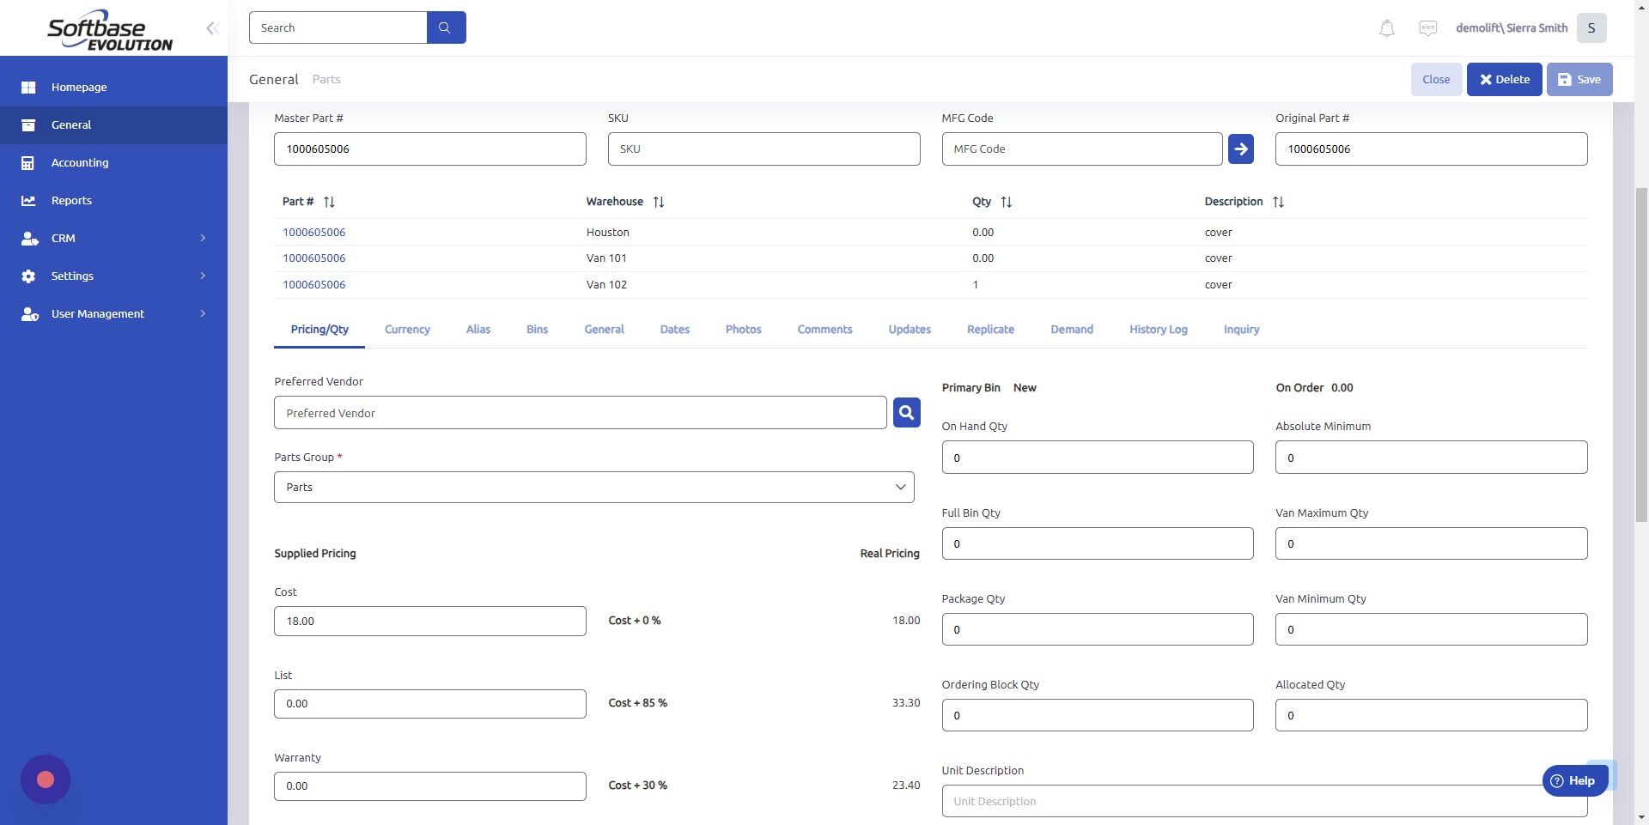This screenshot has width=1649, height=825.
Task: Collapse the sidebar with the double-chevron icon
Action: [x=212, y=28]
